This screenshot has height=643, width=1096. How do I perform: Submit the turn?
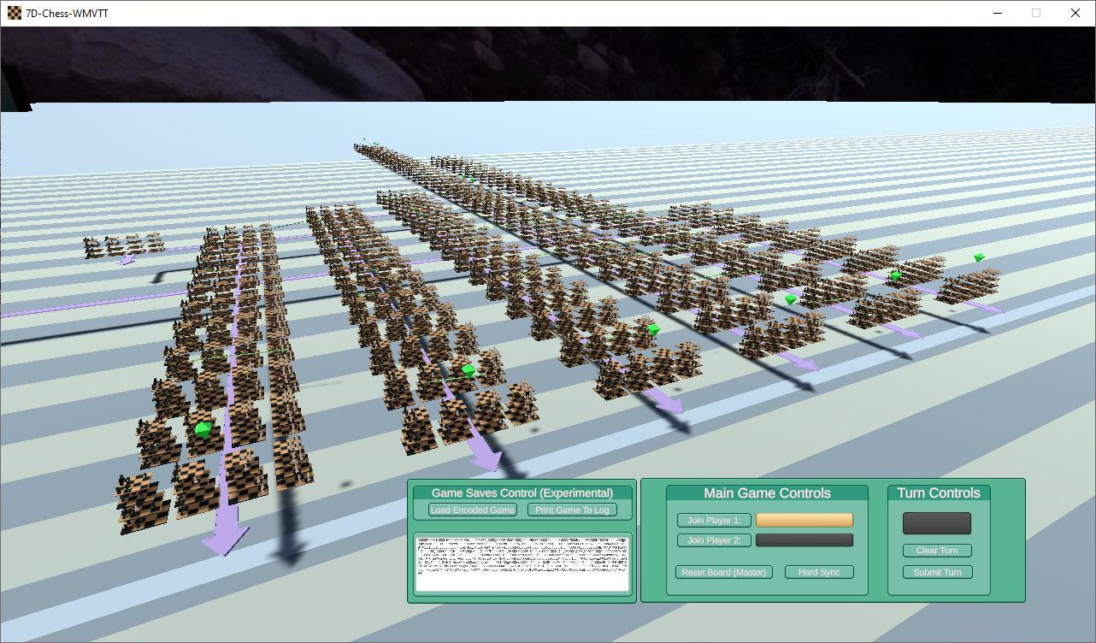click(937, 572)
